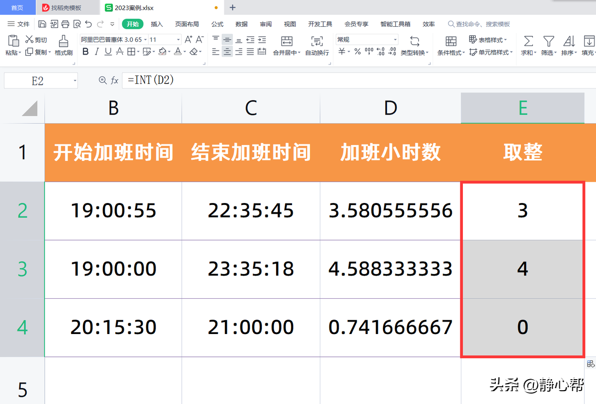
Task: Toggle horizontal center alignment
Action: coord(227,52)
